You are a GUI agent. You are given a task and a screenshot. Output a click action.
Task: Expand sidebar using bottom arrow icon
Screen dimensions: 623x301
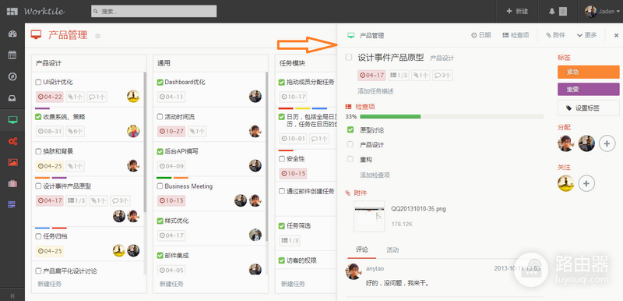(x=12, y=296)
